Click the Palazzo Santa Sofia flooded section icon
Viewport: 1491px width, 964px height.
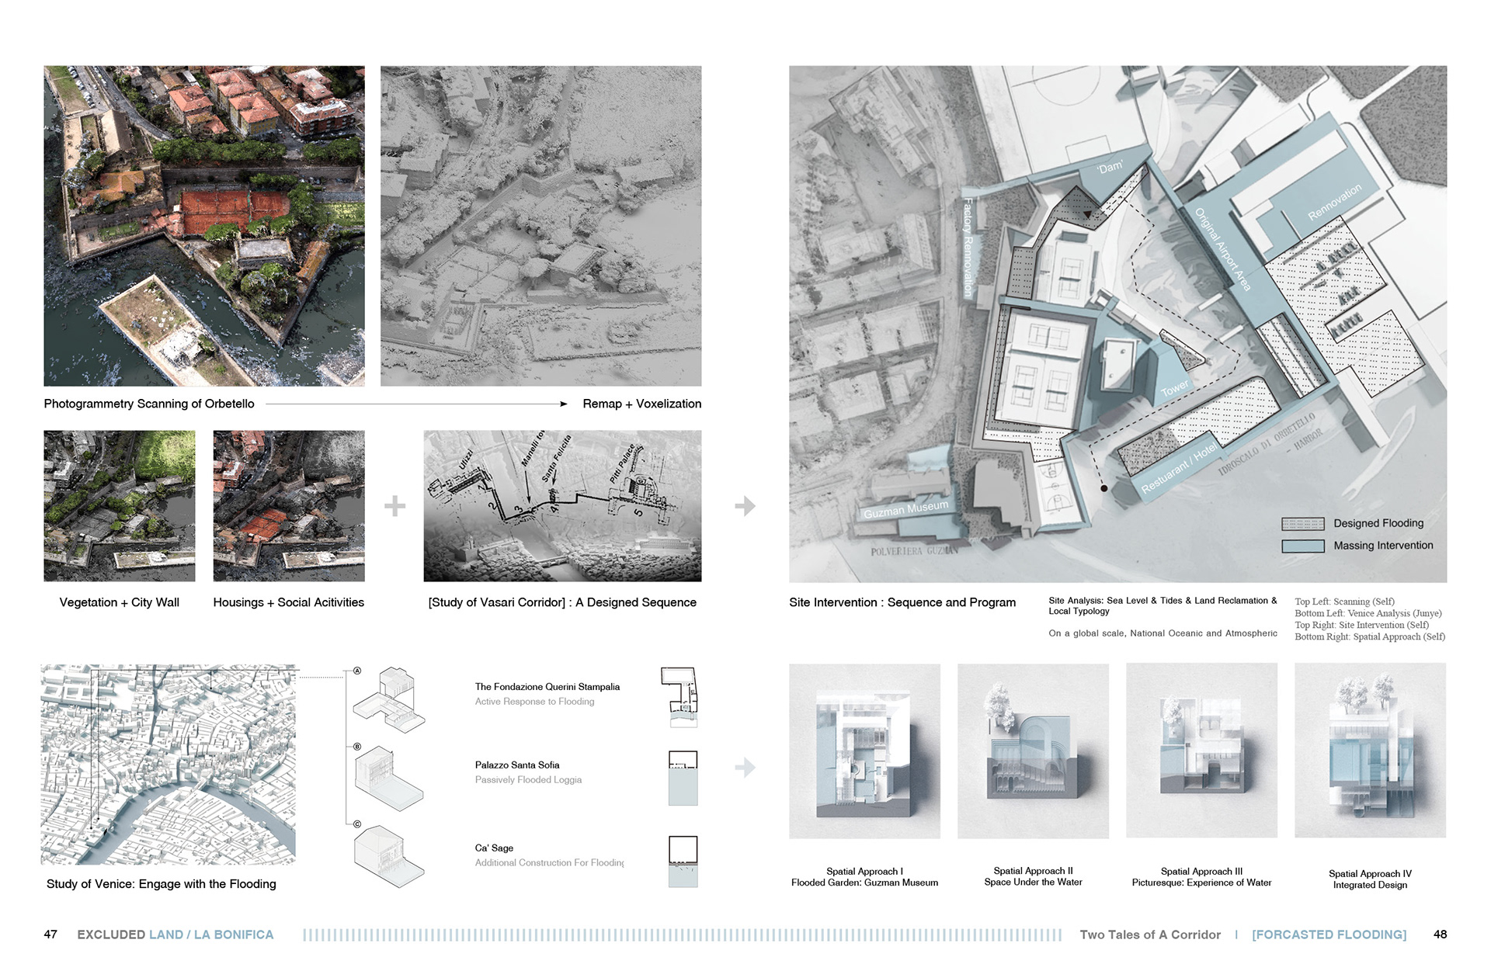coord(683,778)
